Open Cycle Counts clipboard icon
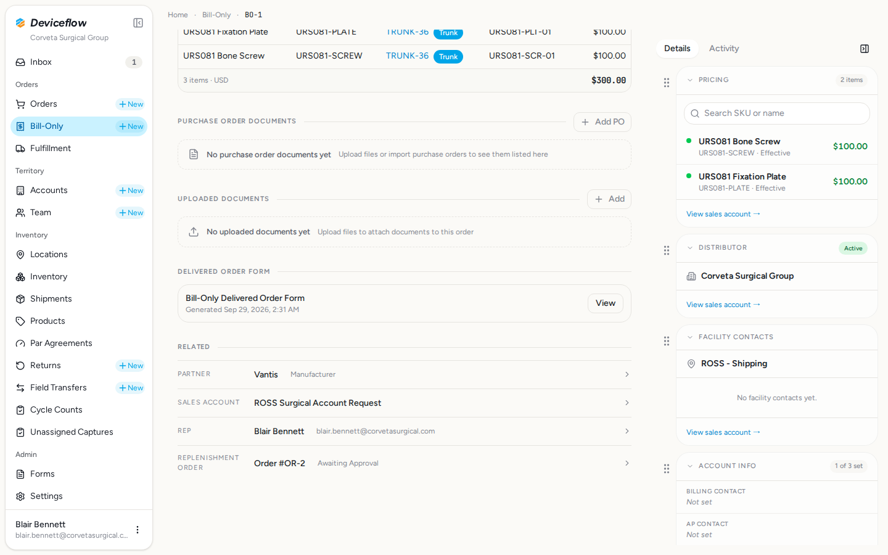 [x=20, y=410]
